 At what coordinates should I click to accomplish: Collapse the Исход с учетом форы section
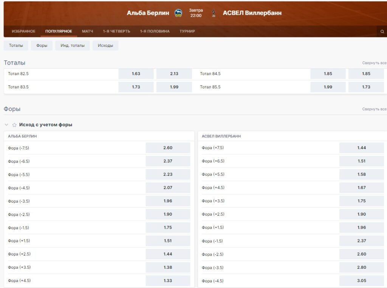7,125
